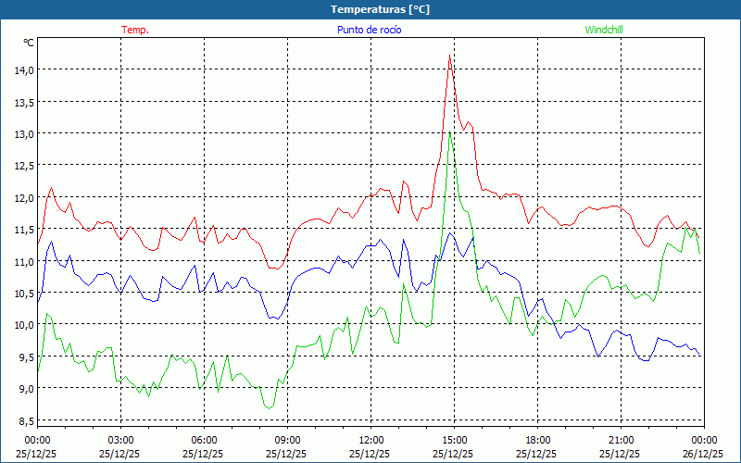Click the 06:00 time label

[x=204, y=440]
